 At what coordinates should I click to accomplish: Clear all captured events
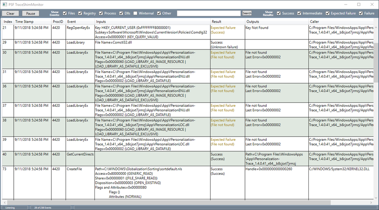click(10, 13)
